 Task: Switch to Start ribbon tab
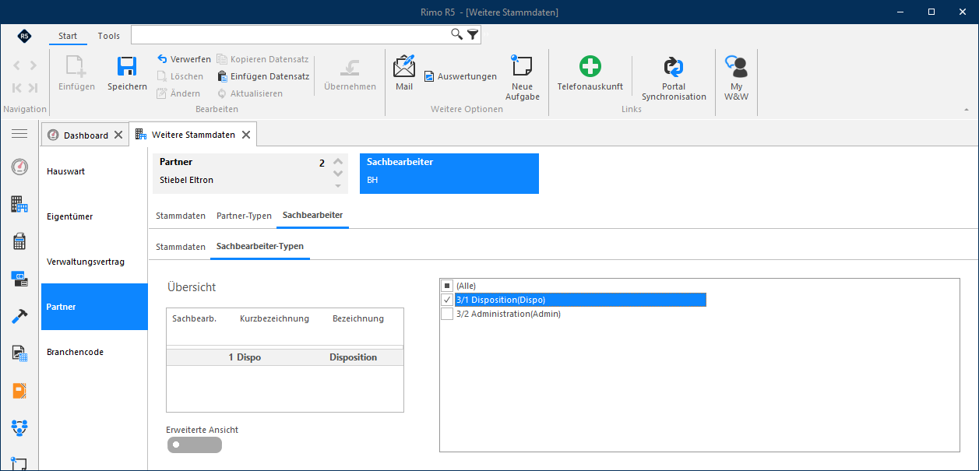(68, 36)
